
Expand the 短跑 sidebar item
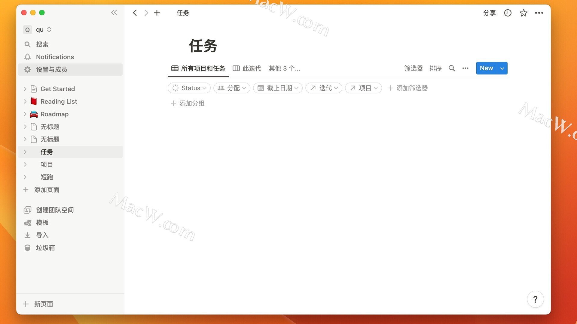tap(25, 177)
